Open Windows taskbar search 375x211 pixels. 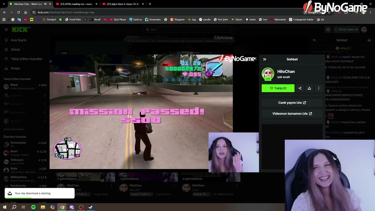tap(14, 207)
